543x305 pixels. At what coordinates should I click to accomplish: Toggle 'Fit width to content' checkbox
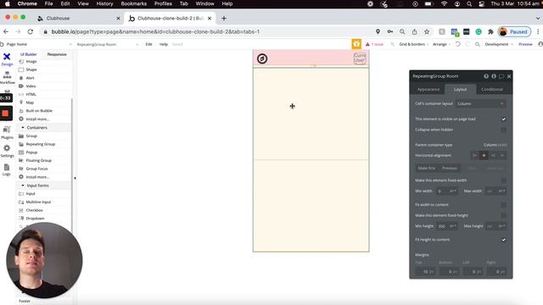click(503, 205)
